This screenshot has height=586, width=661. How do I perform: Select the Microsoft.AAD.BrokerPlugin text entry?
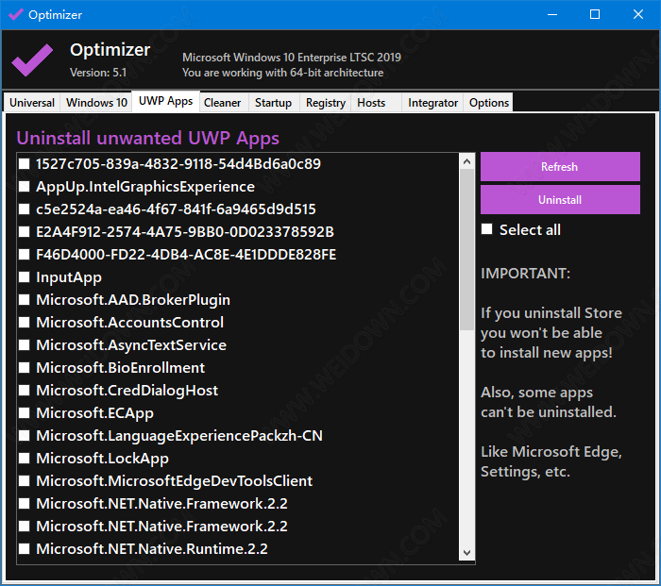click(133, 299)
